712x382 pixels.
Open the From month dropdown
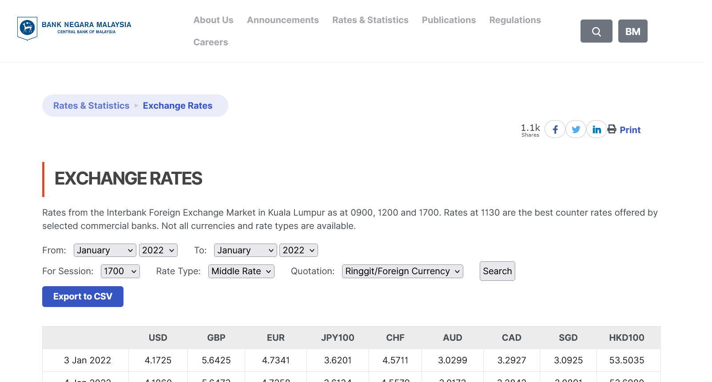pyautogui.click(x=105, y=250)
